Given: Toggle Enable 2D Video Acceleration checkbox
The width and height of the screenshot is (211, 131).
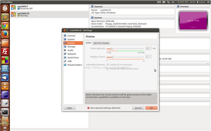Looking at the screenshot, I should point(108,69).
